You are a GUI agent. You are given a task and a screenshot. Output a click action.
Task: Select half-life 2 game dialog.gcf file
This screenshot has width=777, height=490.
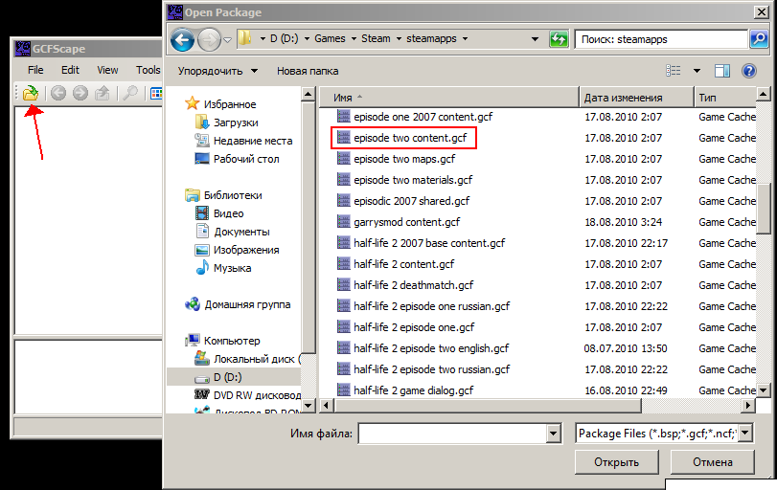(x=413, y=390)
